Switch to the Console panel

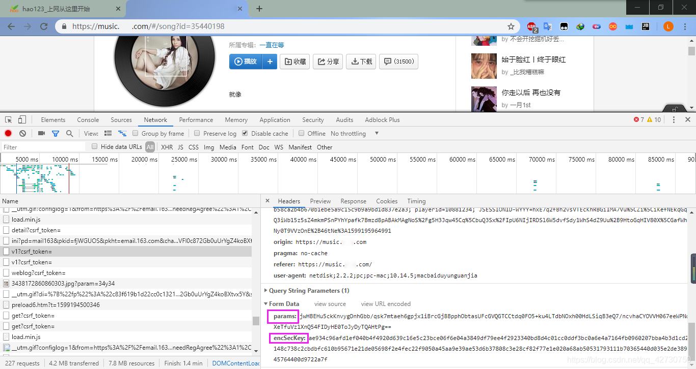(x=88, y=120)
